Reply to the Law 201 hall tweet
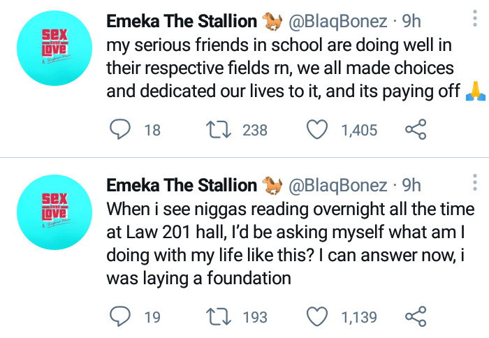This screenshot has height=338, width=489. point(119,316)
